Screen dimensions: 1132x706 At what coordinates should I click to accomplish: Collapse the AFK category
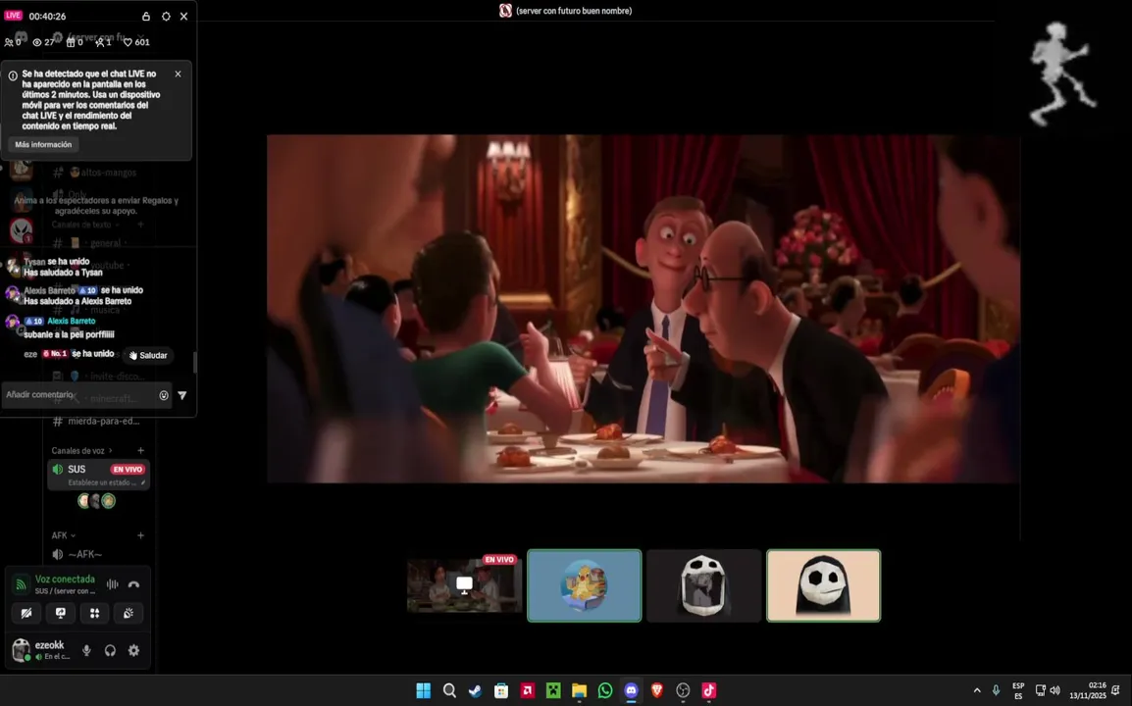pyautogui.click(x=64, y=535)
